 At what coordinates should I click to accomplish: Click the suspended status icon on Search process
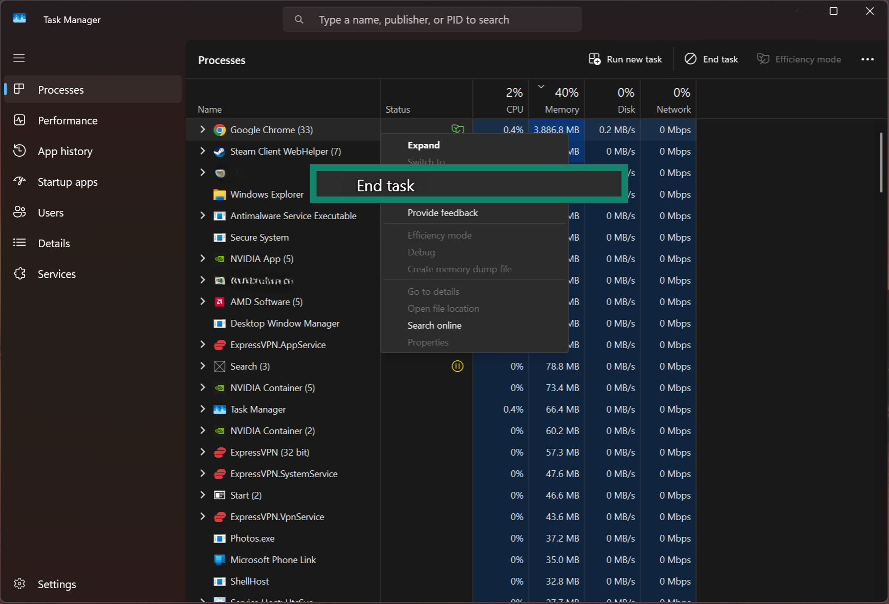pyautogui.click(x=457, y=366)
